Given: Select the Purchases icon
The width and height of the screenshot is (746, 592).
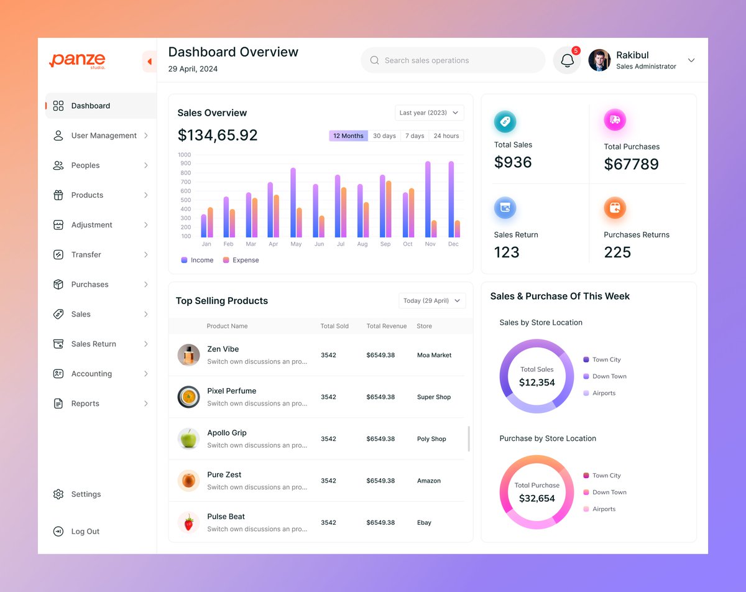Looking at the screenshot, I should point(58,284).
